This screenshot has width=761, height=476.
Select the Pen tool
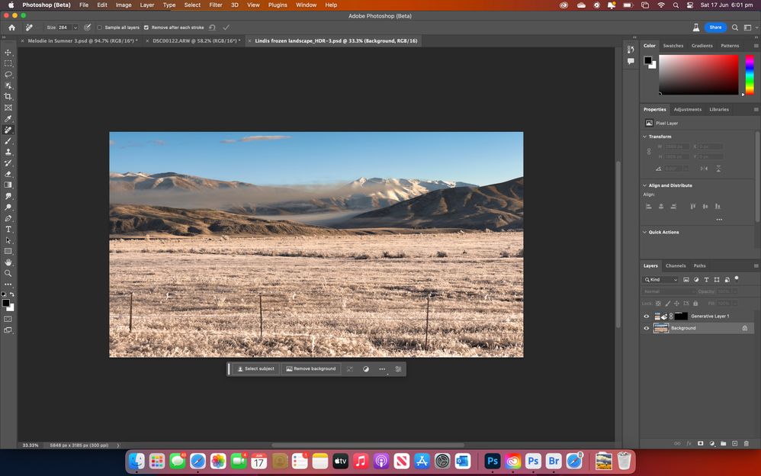(x=8, y=218)
